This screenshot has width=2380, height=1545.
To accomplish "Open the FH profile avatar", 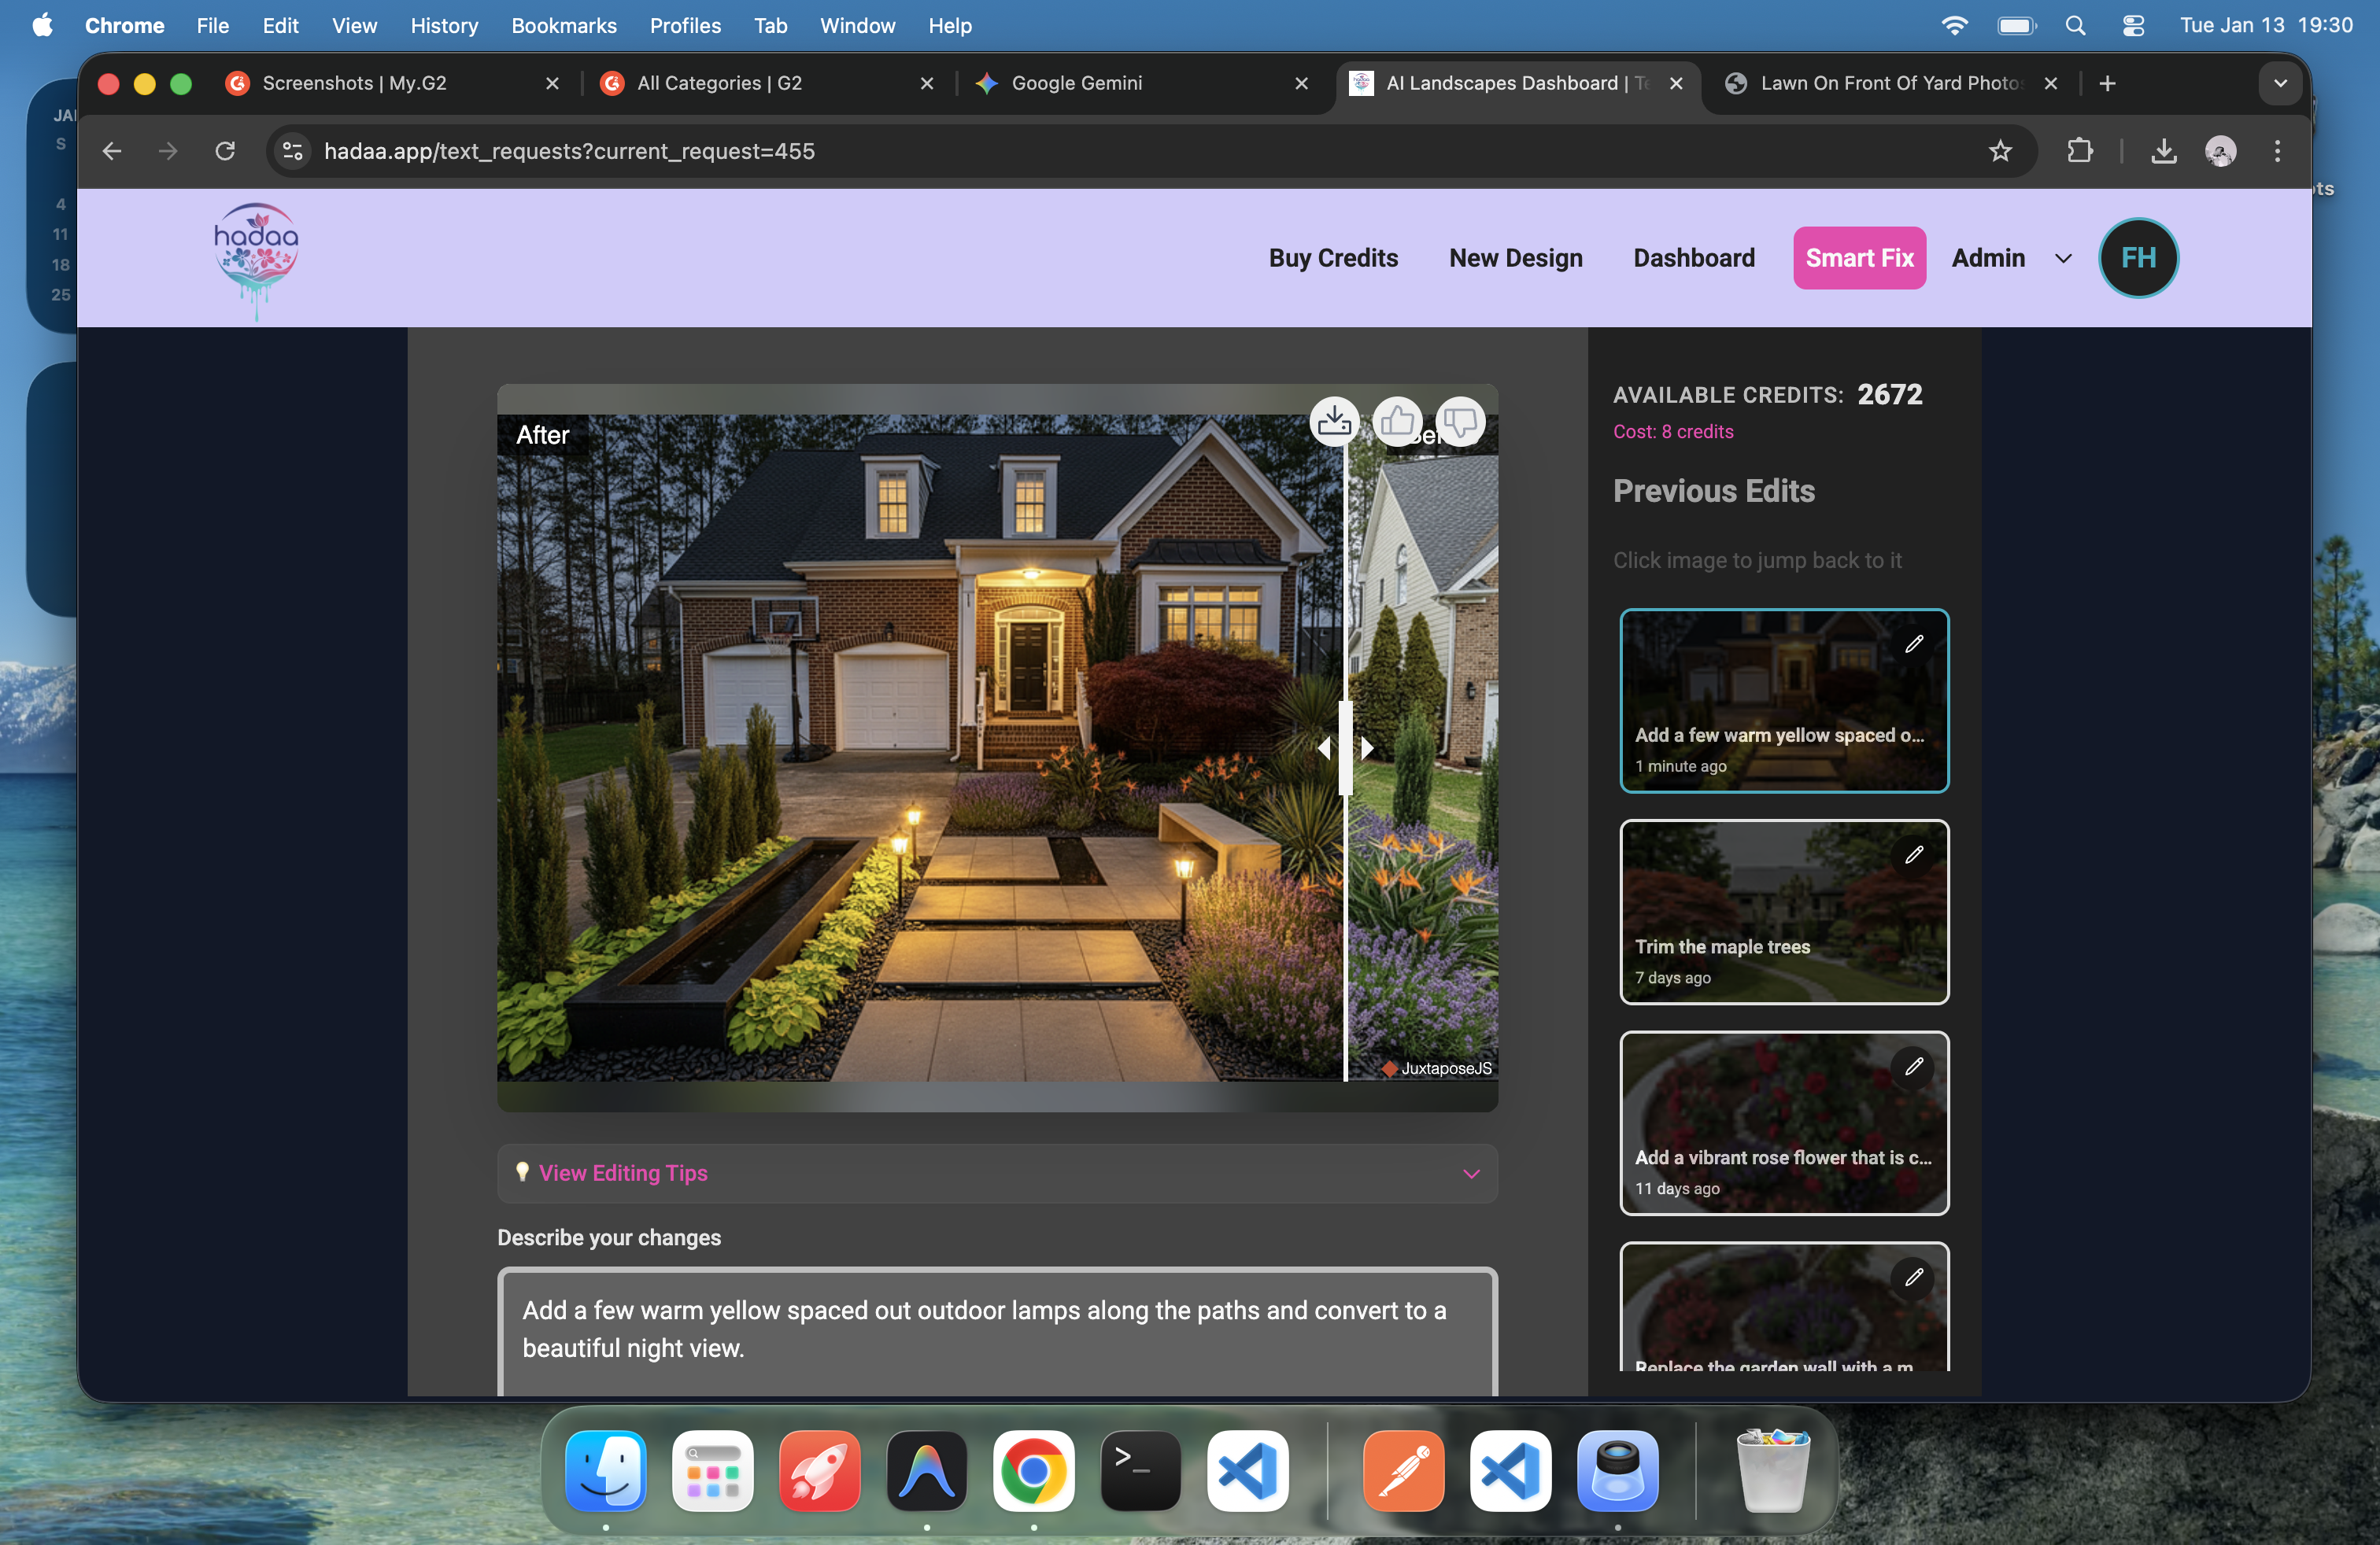I will coord(2138,258).
